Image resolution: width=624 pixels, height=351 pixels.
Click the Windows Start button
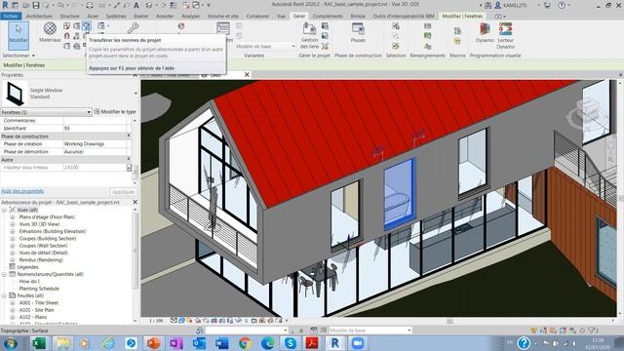[x=10, y=343]
